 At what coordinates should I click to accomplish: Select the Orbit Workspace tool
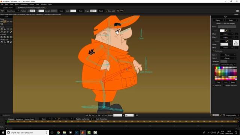11,42
